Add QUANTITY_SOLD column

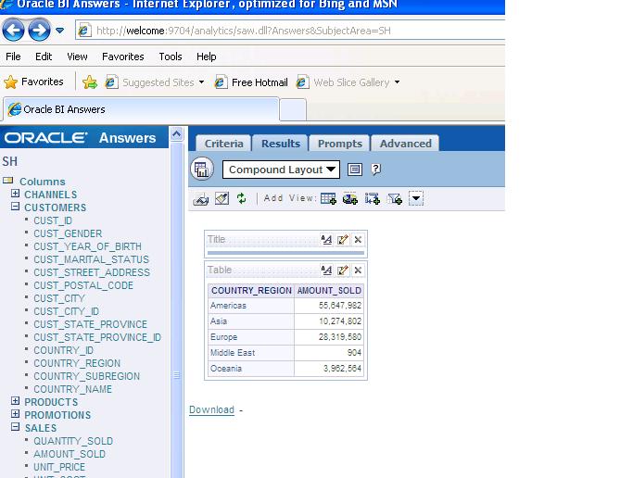click(x=73, y=441)
